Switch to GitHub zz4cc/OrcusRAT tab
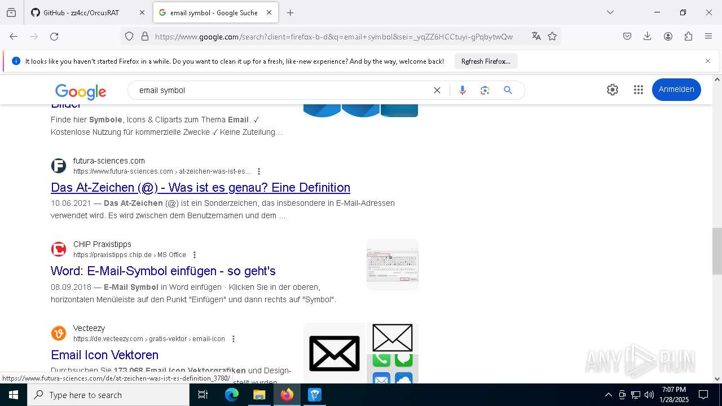Screen dimensions: 722x406 (81, 12)
